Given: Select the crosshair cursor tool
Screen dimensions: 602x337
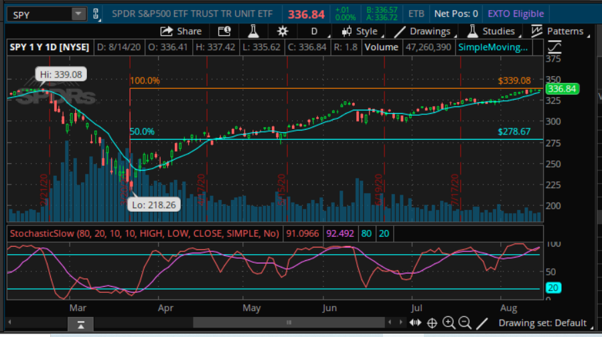Looking at the screenshot, I should pos(432,323).
